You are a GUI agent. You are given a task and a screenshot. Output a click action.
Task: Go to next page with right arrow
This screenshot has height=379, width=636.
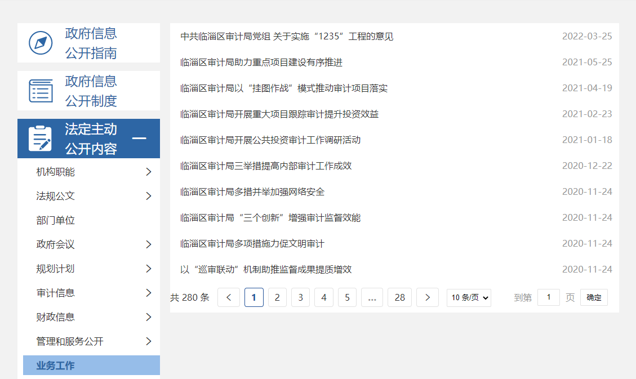click(x=428, y=297)
